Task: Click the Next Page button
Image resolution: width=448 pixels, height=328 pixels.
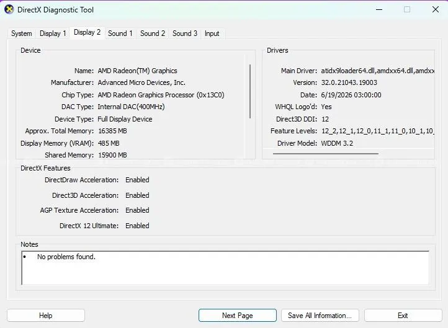Action: coord(238,316)
